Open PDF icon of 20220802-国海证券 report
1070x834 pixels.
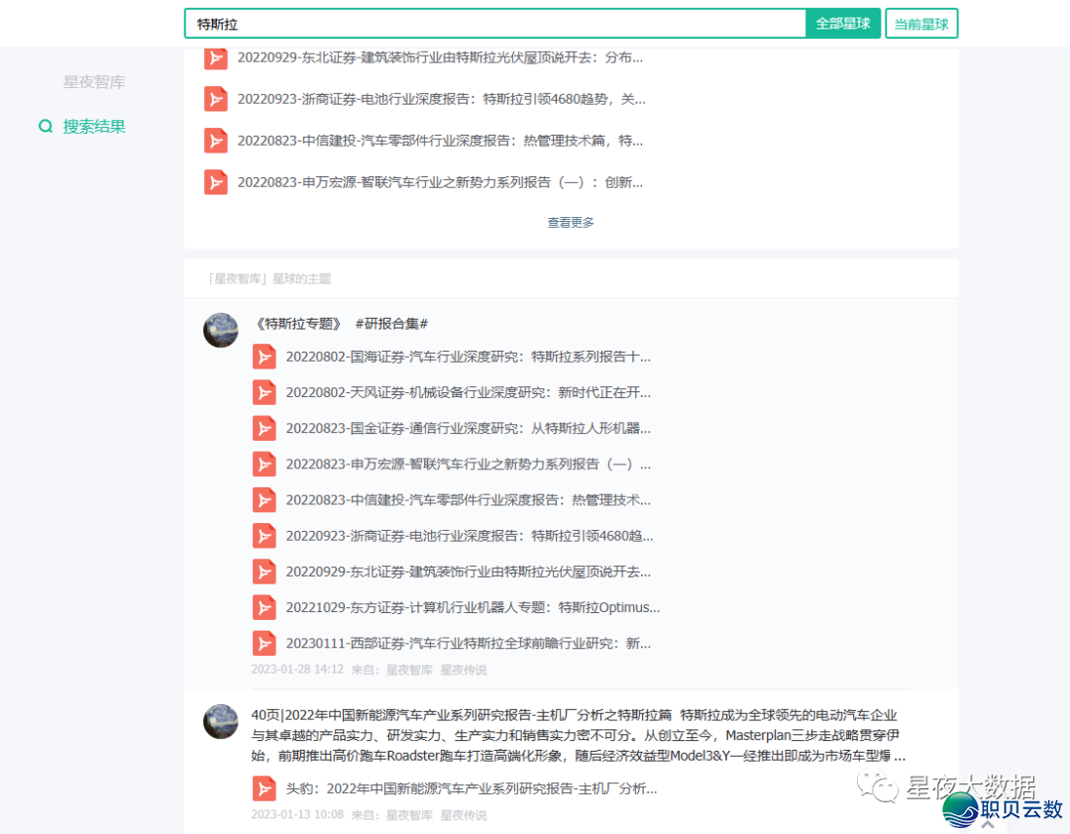265,357
